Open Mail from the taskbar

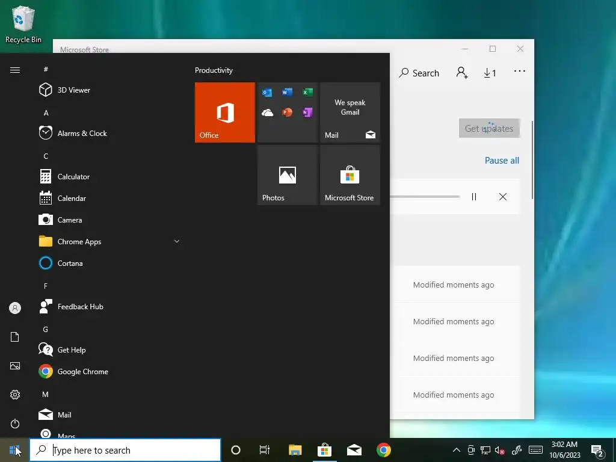coord(354,450)
